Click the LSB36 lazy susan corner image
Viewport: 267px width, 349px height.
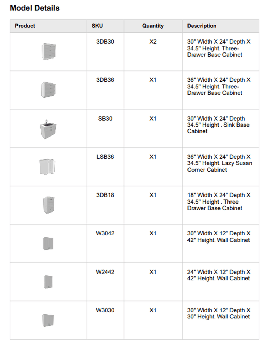tap(47, 166)
